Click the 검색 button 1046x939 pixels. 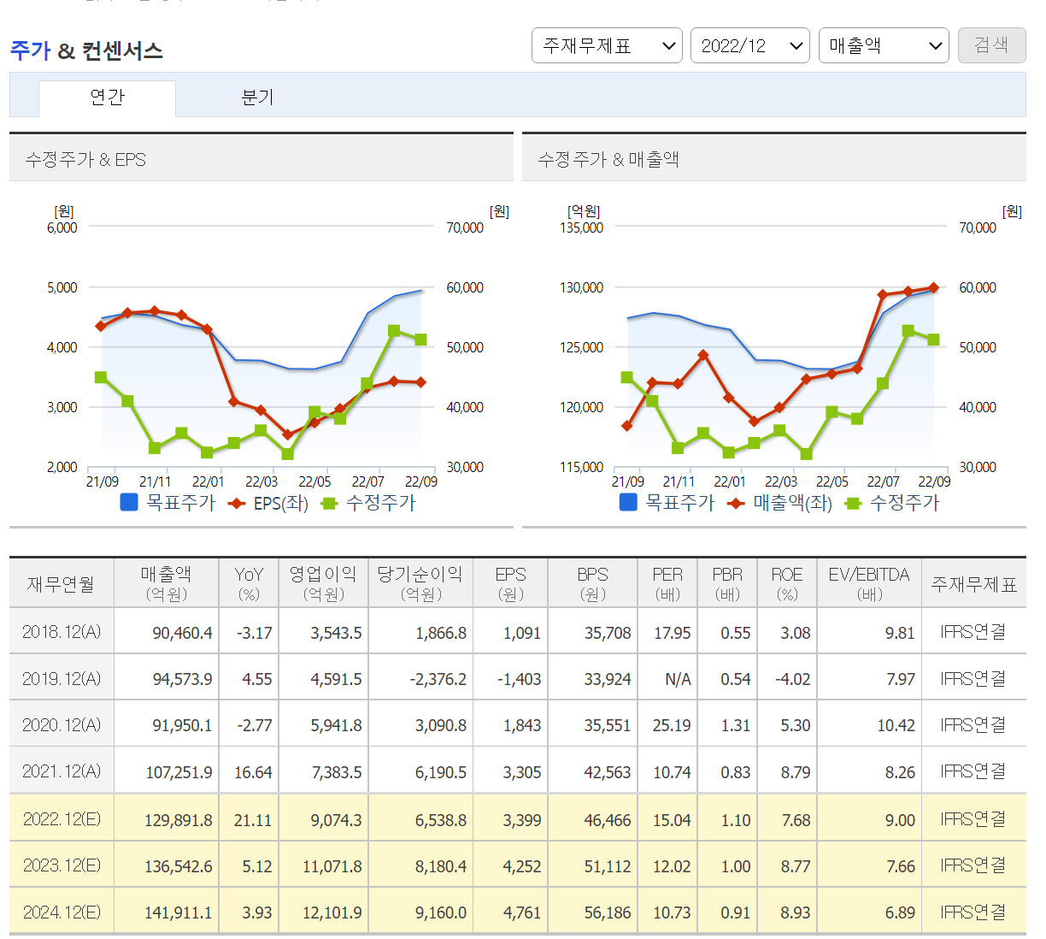point(991,45)
